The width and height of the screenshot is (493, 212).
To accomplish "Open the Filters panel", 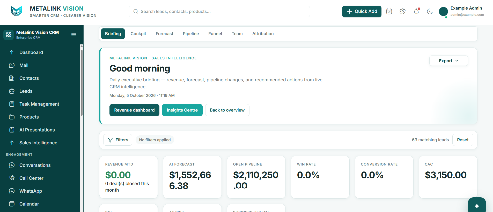I will click(x=118, y=140).
